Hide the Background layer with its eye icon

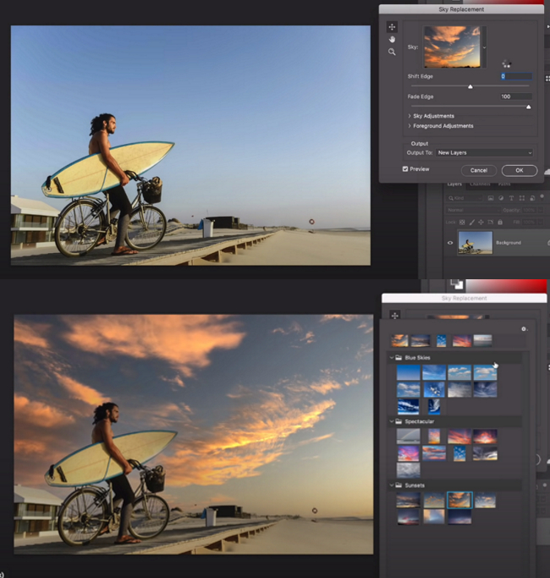(450, 243)
